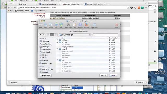Open WebView toolbar icon

[86, 26]
